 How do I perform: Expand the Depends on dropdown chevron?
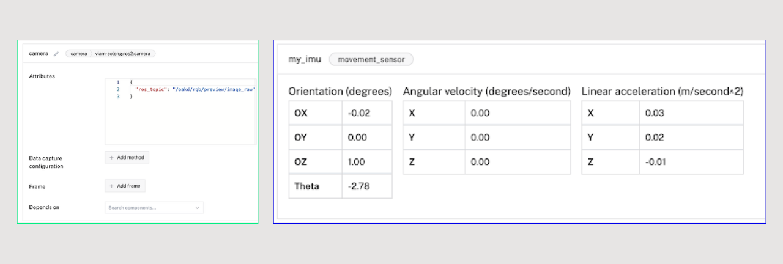pyautogui.click(x=197, y=208)
